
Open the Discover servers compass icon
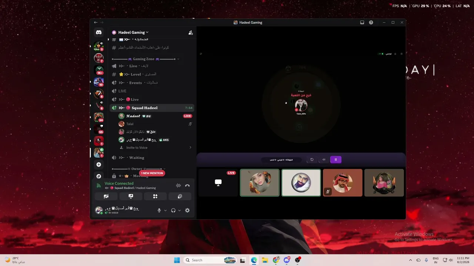99,176
